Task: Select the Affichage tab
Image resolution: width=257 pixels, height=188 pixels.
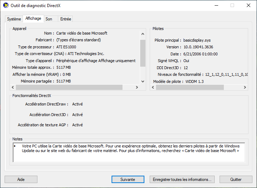Action: 33,18
